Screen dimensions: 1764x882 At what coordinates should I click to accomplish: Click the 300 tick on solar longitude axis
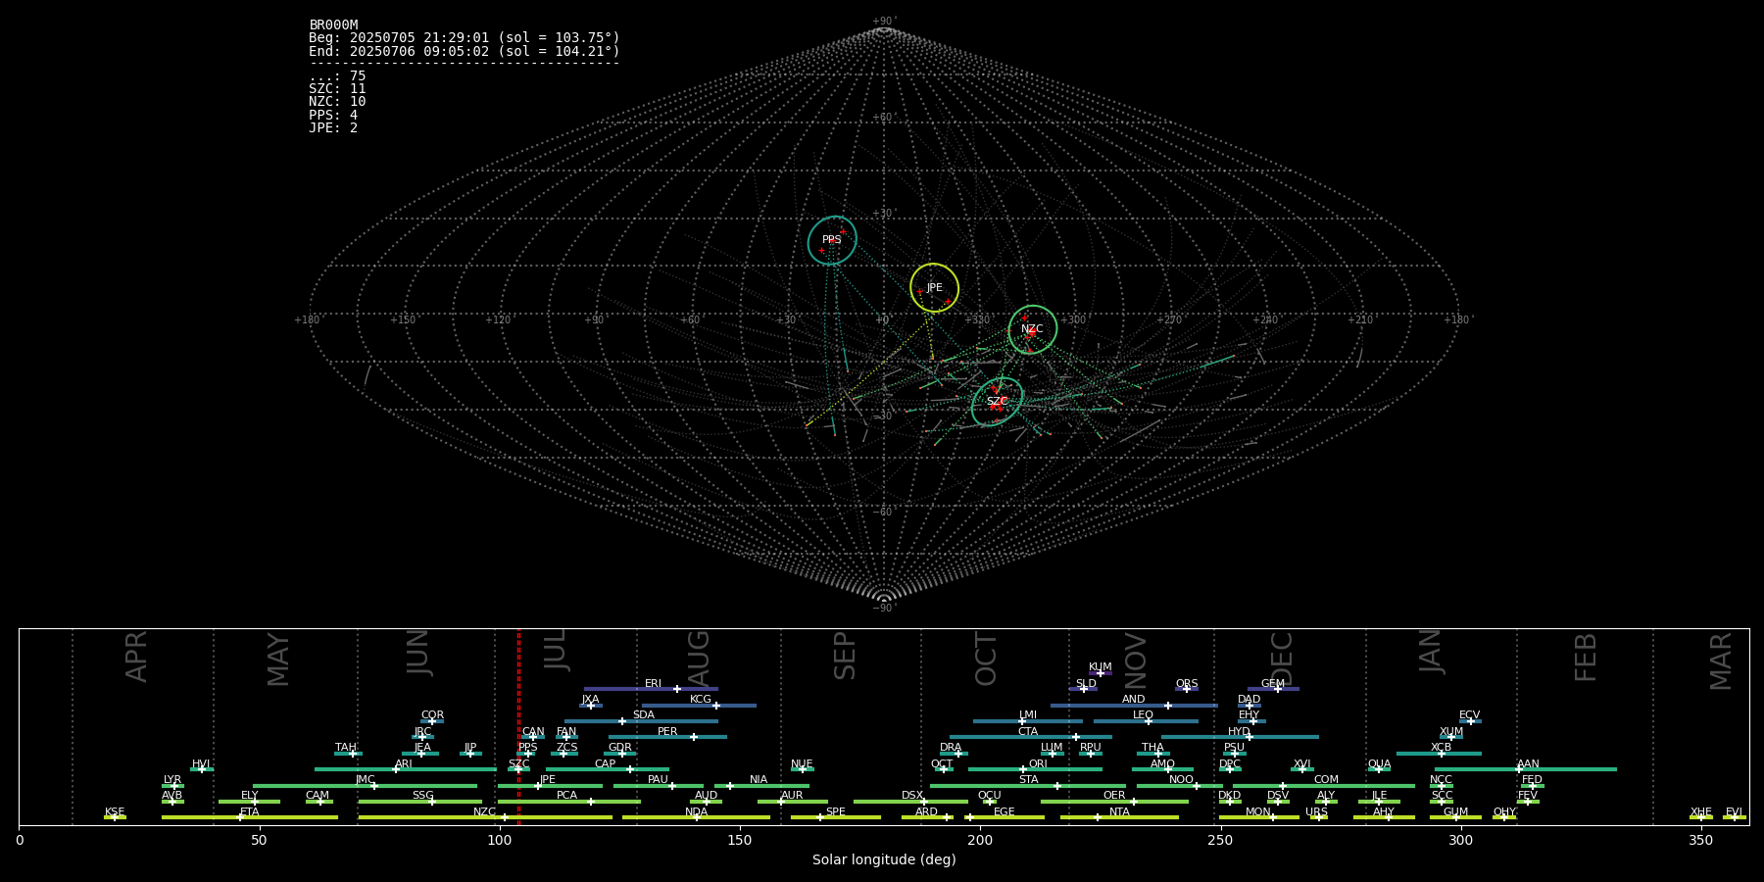(x=1460, y=840)
